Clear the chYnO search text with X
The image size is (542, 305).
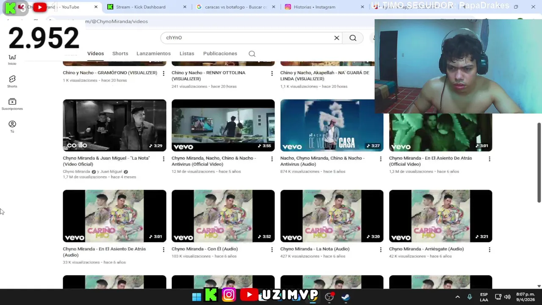[337, 38]
